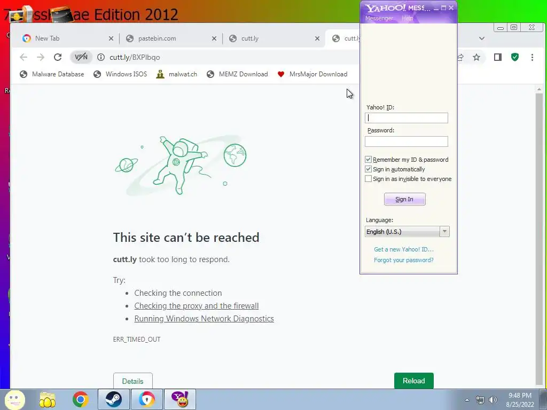Open the malwat.ch bookmark
547x410 pixels.
[x=176, y=74]
